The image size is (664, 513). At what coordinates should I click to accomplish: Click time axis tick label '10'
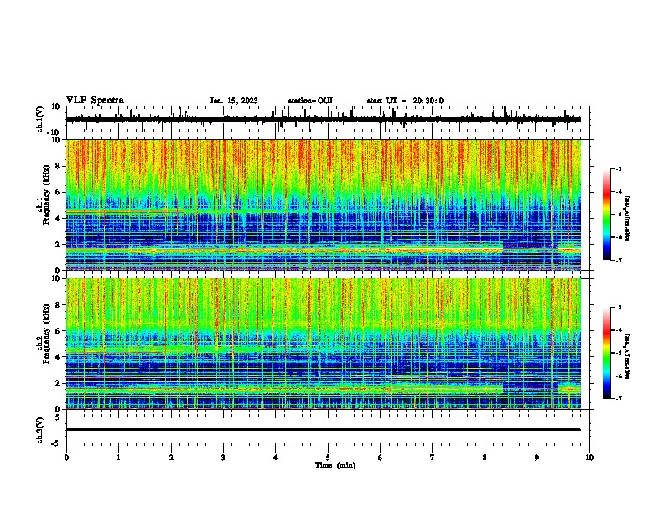pos(589,458)
